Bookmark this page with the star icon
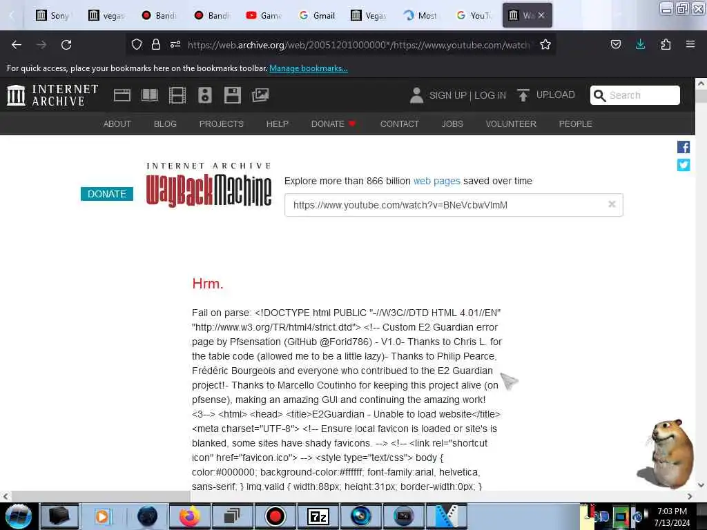This screenshot has height=530, width=707. pyautogui.click(x=545, y=44)
